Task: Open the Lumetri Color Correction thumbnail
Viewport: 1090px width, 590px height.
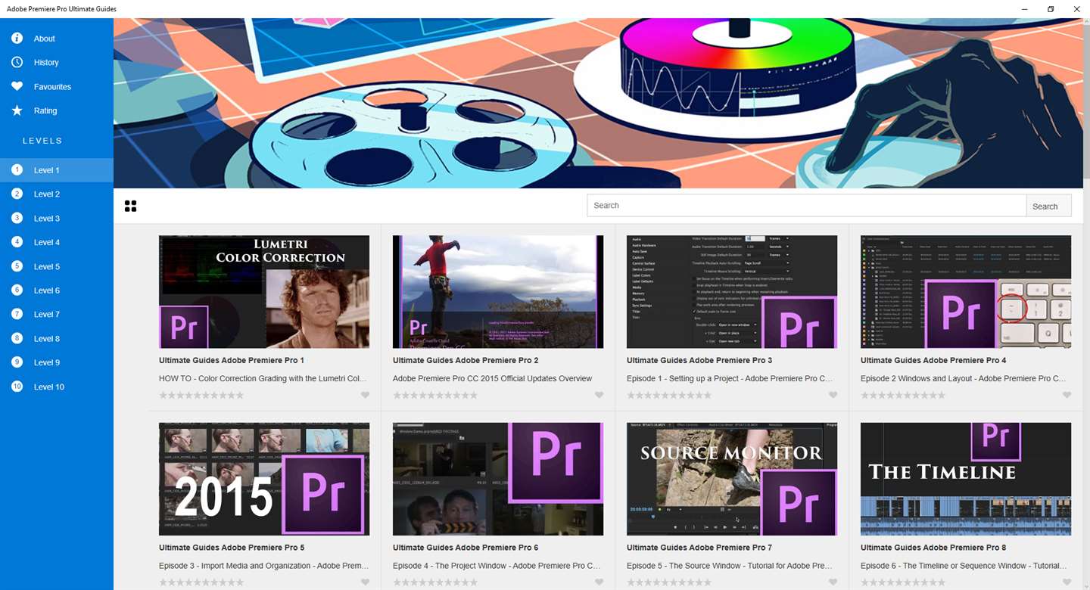Action: click(x=264, y=291)
